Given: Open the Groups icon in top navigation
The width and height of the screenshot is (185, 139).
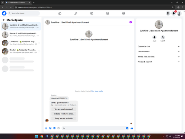Looking at the screenshot, I should (x=124, y=13).
